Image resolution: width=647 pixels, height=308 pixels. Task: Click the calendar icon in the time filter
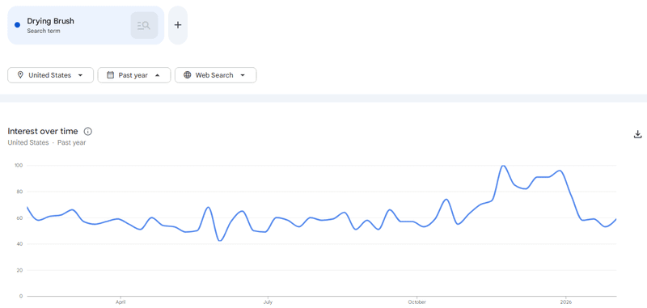(110, 75)
